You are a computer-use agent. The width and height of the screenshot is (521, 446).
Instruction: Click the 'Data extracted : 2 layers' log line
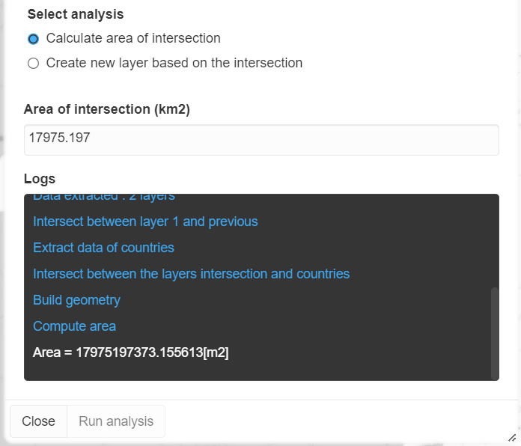coord(103,198)
